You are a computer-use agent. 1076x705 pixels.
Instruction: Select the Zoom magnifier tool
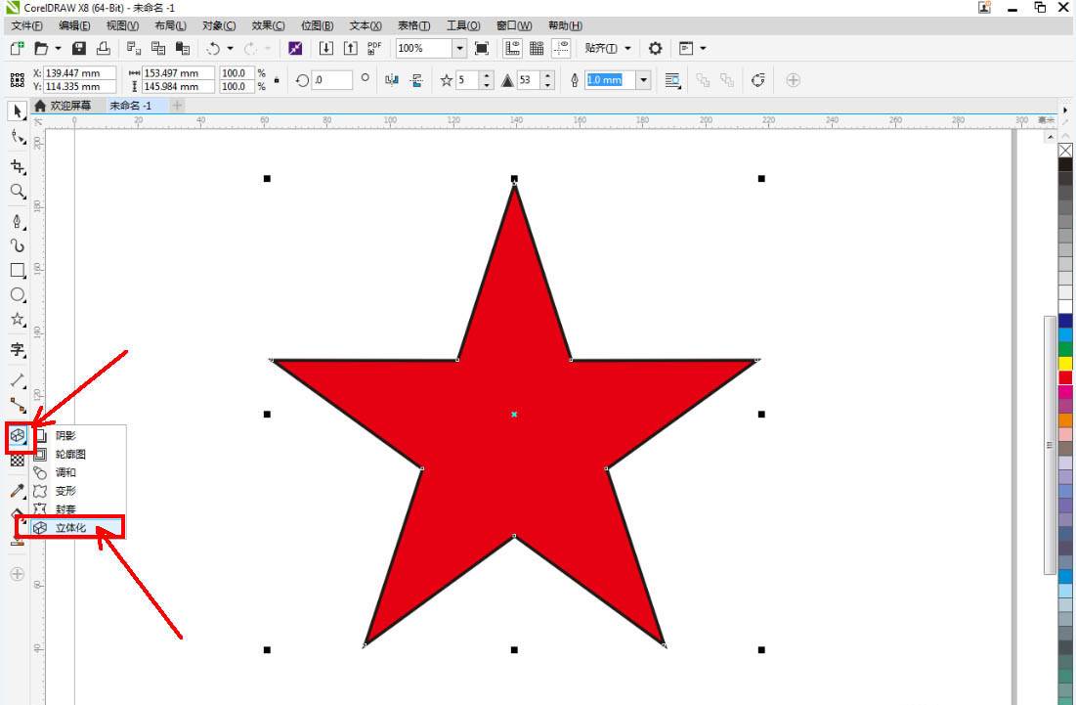17,192
